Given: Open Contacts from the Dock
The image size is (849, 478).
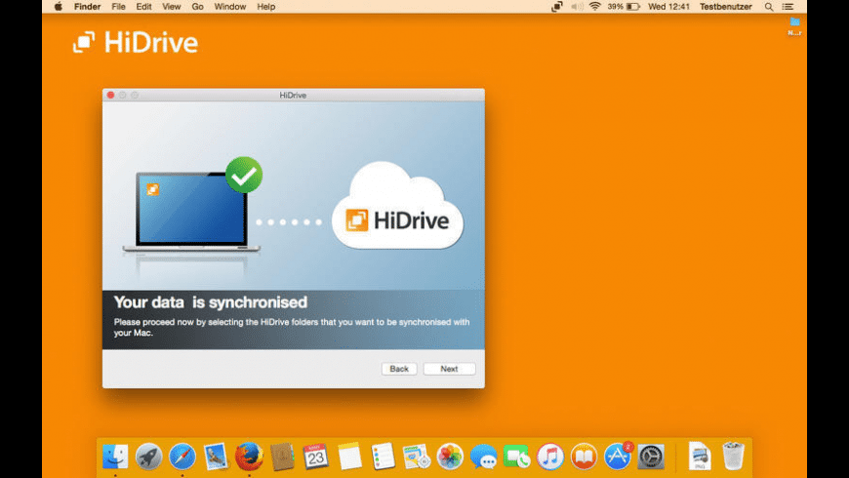Looking at the screenshot, I should tap(282, 456).
